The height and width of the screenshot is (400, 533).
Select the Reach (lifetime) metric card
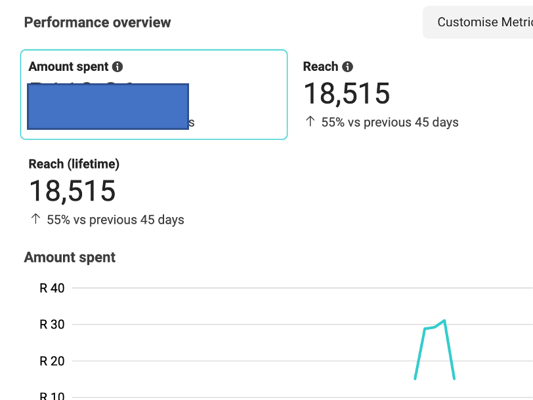(107, 192)
